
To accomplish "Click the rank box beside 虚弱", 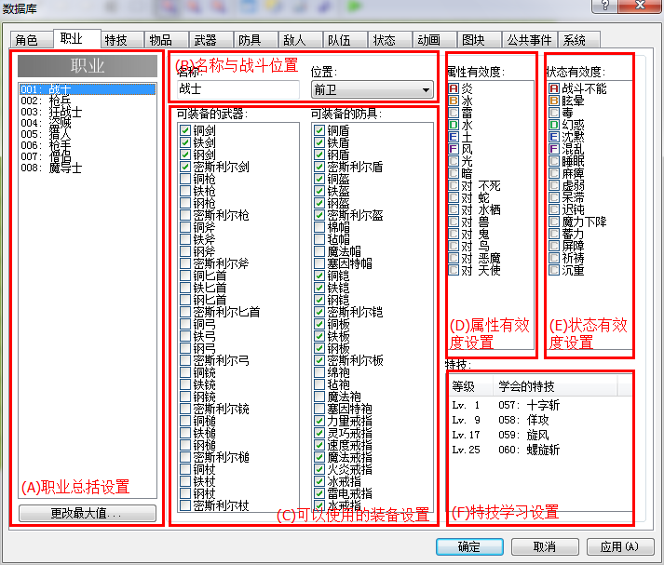I will (554, 185).
